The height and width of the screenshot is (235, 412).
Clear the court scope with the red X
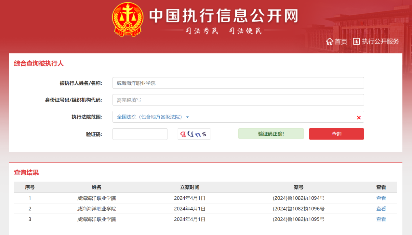click(359, 117)
